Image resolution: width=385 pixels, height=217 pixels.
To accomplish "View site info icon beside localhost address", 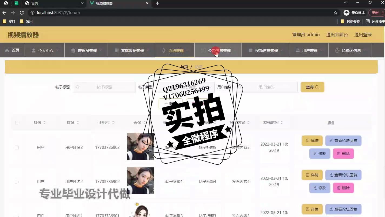I will (x=32, y=13).
